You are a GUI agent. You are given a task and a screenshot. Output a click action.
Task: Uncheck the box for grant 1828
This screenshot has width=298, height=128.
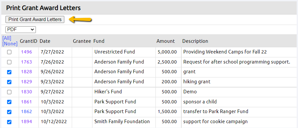point(9,72)
